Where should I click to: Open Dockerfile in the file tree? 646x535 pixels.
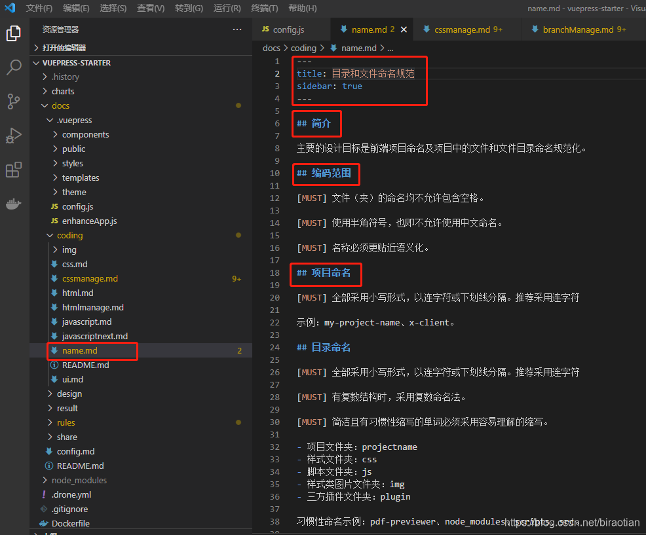pyautogui.click(x=141, y=523)
